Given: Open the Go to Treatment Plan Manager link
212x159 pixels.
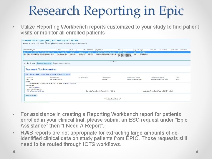Looking at the screenshot, I should tap(35, 91).
